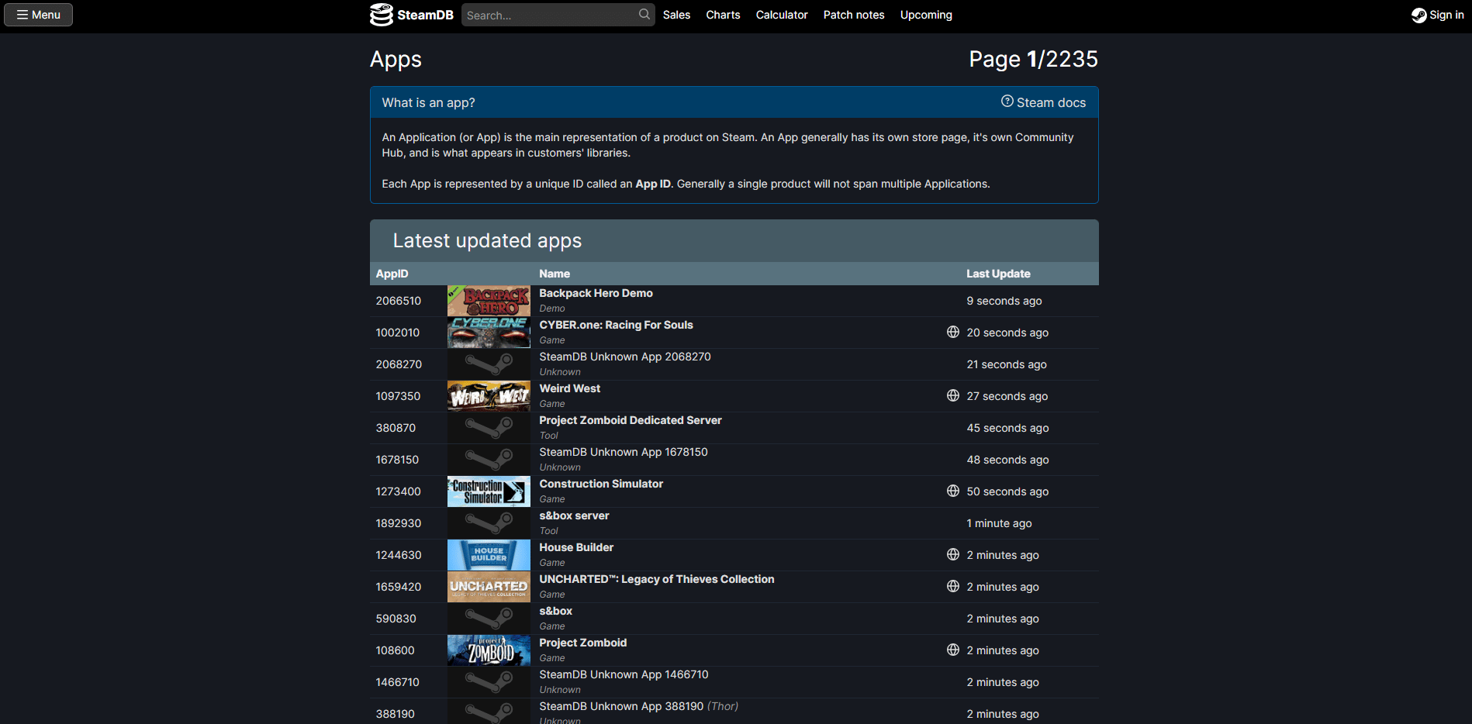Click Steam placeholder icon for app 2068270
This screenshot has width=1472, height=724.
(x=489, y=364)
